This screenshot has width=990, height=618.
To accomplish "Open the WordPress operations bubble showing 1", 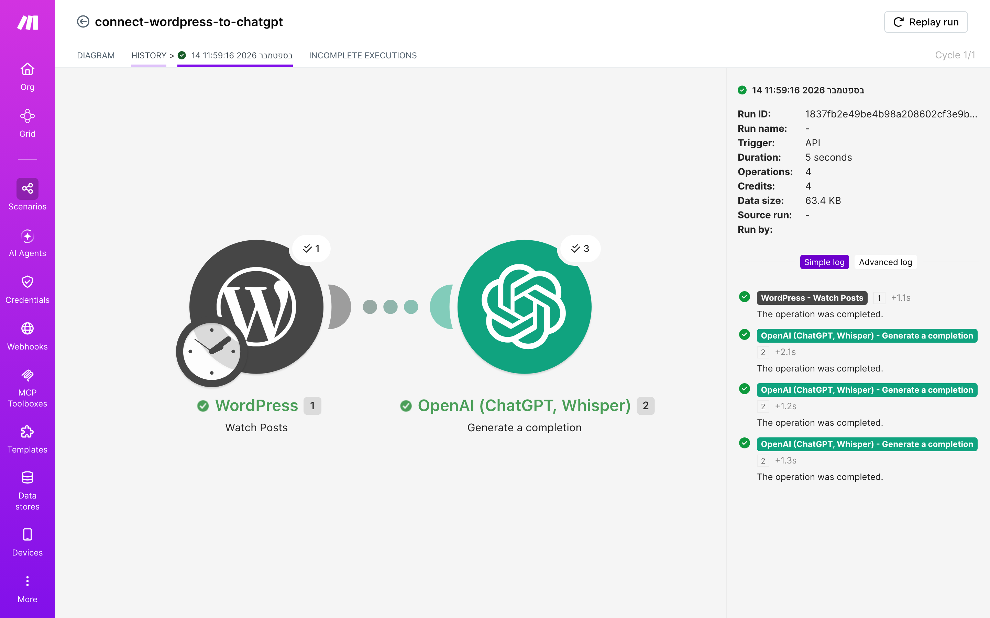I will click(311, 249).
